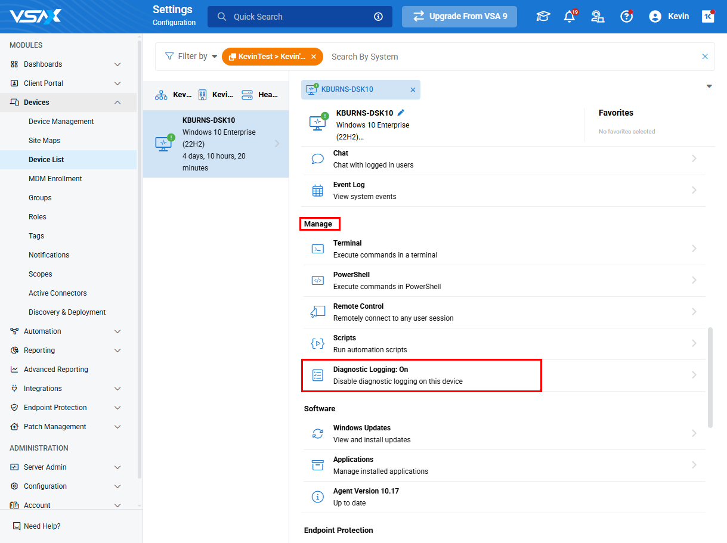Open Active Connectors in sidebar
Screen dimensions: 727x543
point(58,293)
